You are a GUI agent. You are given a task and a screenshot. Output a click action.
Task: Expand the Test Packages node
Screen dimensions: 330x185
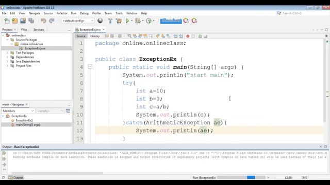(x=7, y=52)
